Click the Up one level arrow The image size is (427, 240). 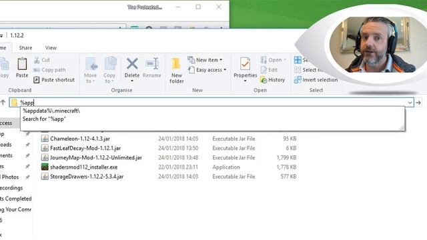click(x=3, y=103)
